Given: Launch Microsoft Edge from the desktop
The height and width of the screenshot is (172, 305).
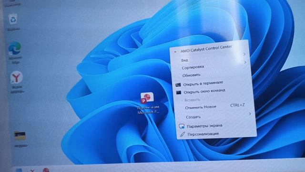Looking at the screenshot, I should coord(15,48).
